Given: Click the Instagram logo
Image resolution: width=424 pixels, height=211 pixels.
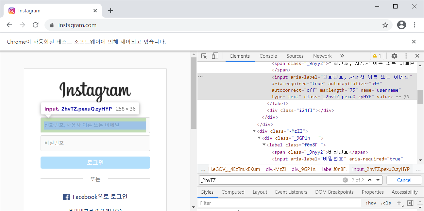Looking at the screenshot, I should (95, 92).
